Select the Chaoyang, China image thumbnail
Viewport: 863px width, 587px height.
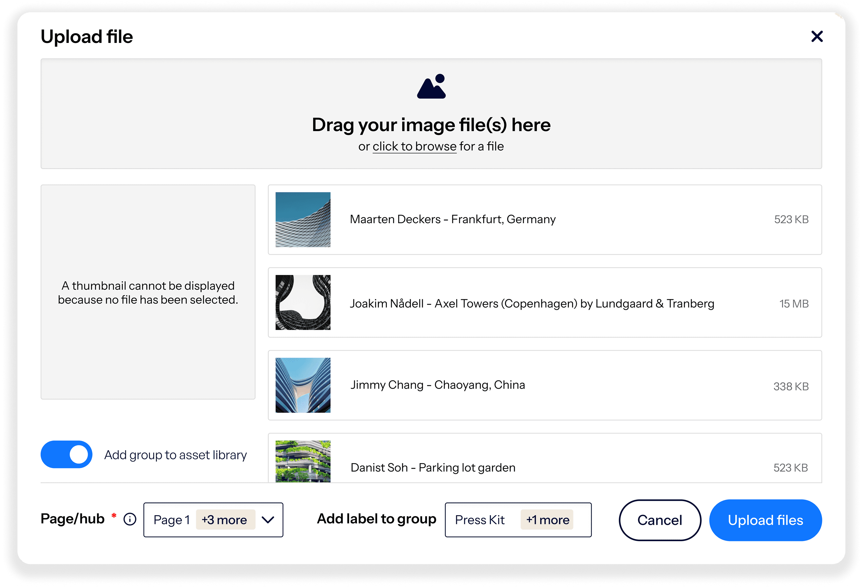(303, 385)
